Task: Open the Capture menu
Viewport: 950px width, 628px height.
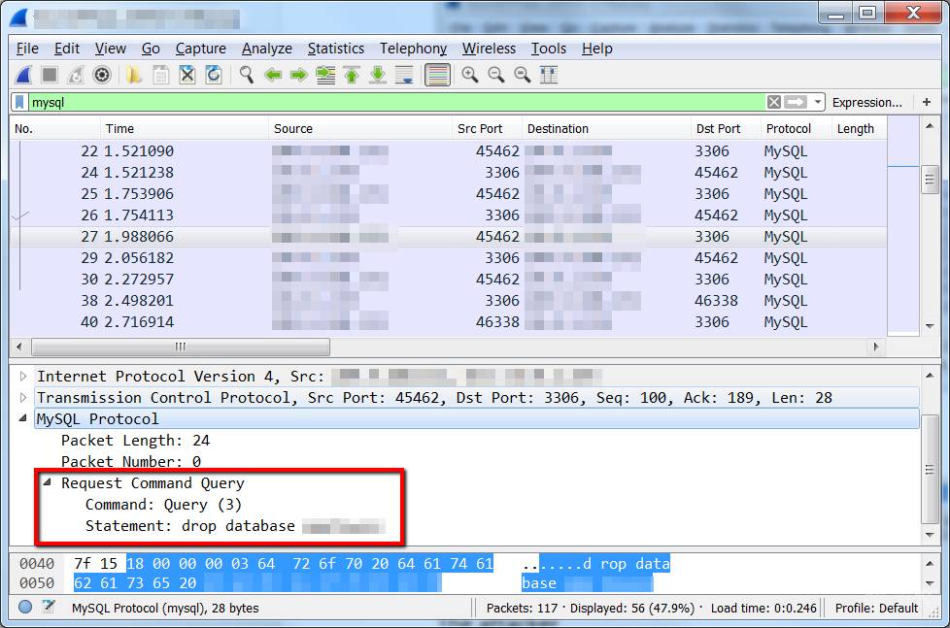Action: (200, 49)
